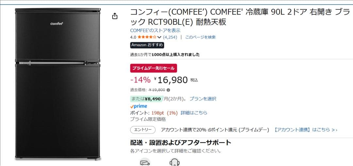Click the share icon beside the product image
The width and height of the screenshot is (353, 166).
[115, 16]
